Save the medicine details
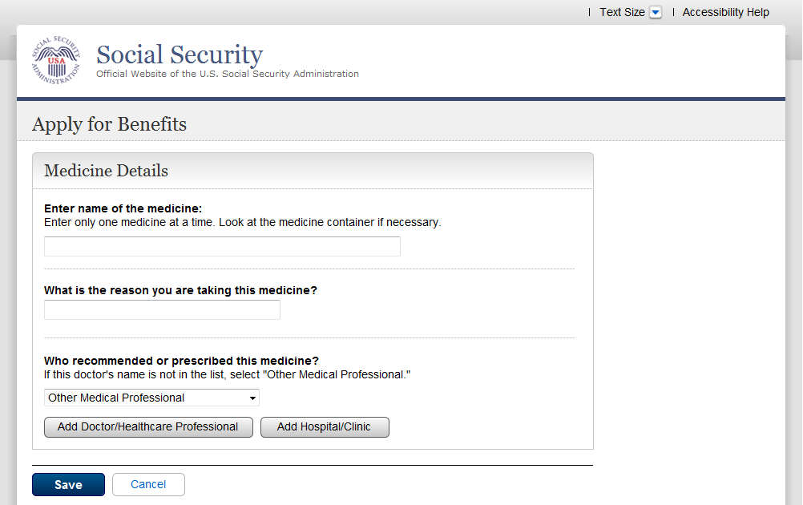 click(x=68, y=484)
